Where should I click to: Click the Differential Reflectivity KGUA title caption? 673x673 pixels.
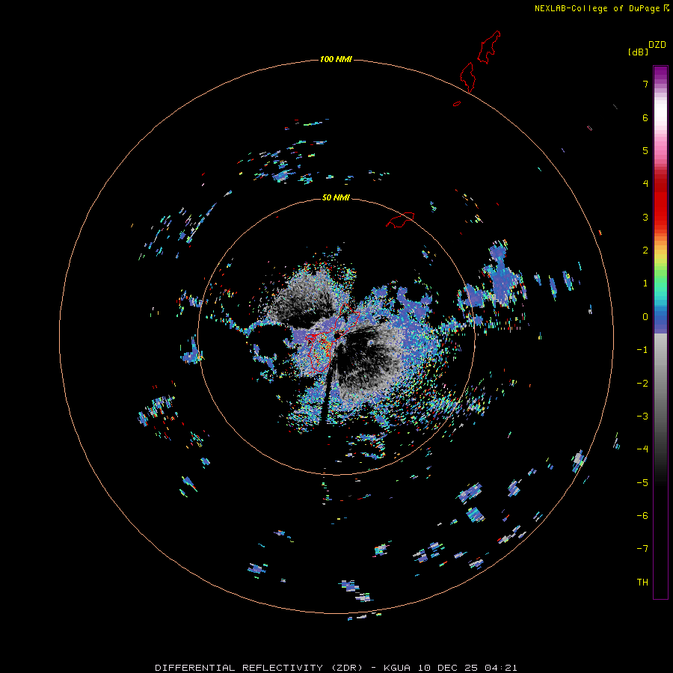336,668
